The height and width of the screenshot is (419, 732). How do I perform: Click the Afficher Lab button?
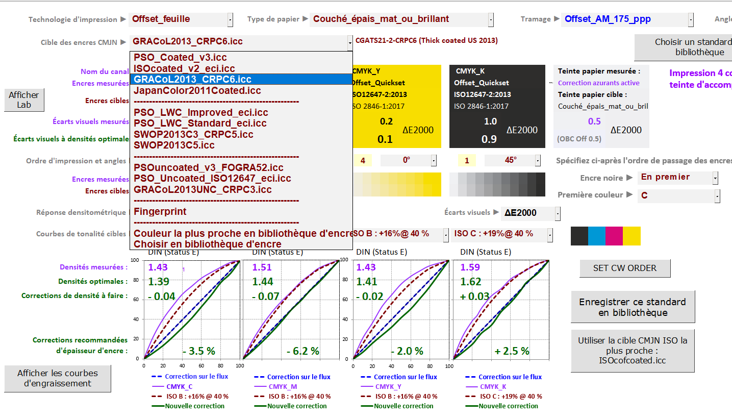coord(24,100)
